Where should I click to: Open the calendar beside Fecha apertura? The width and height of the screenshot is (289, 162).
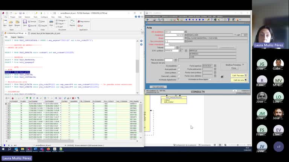pyautogui.click(x=215, y=66)
